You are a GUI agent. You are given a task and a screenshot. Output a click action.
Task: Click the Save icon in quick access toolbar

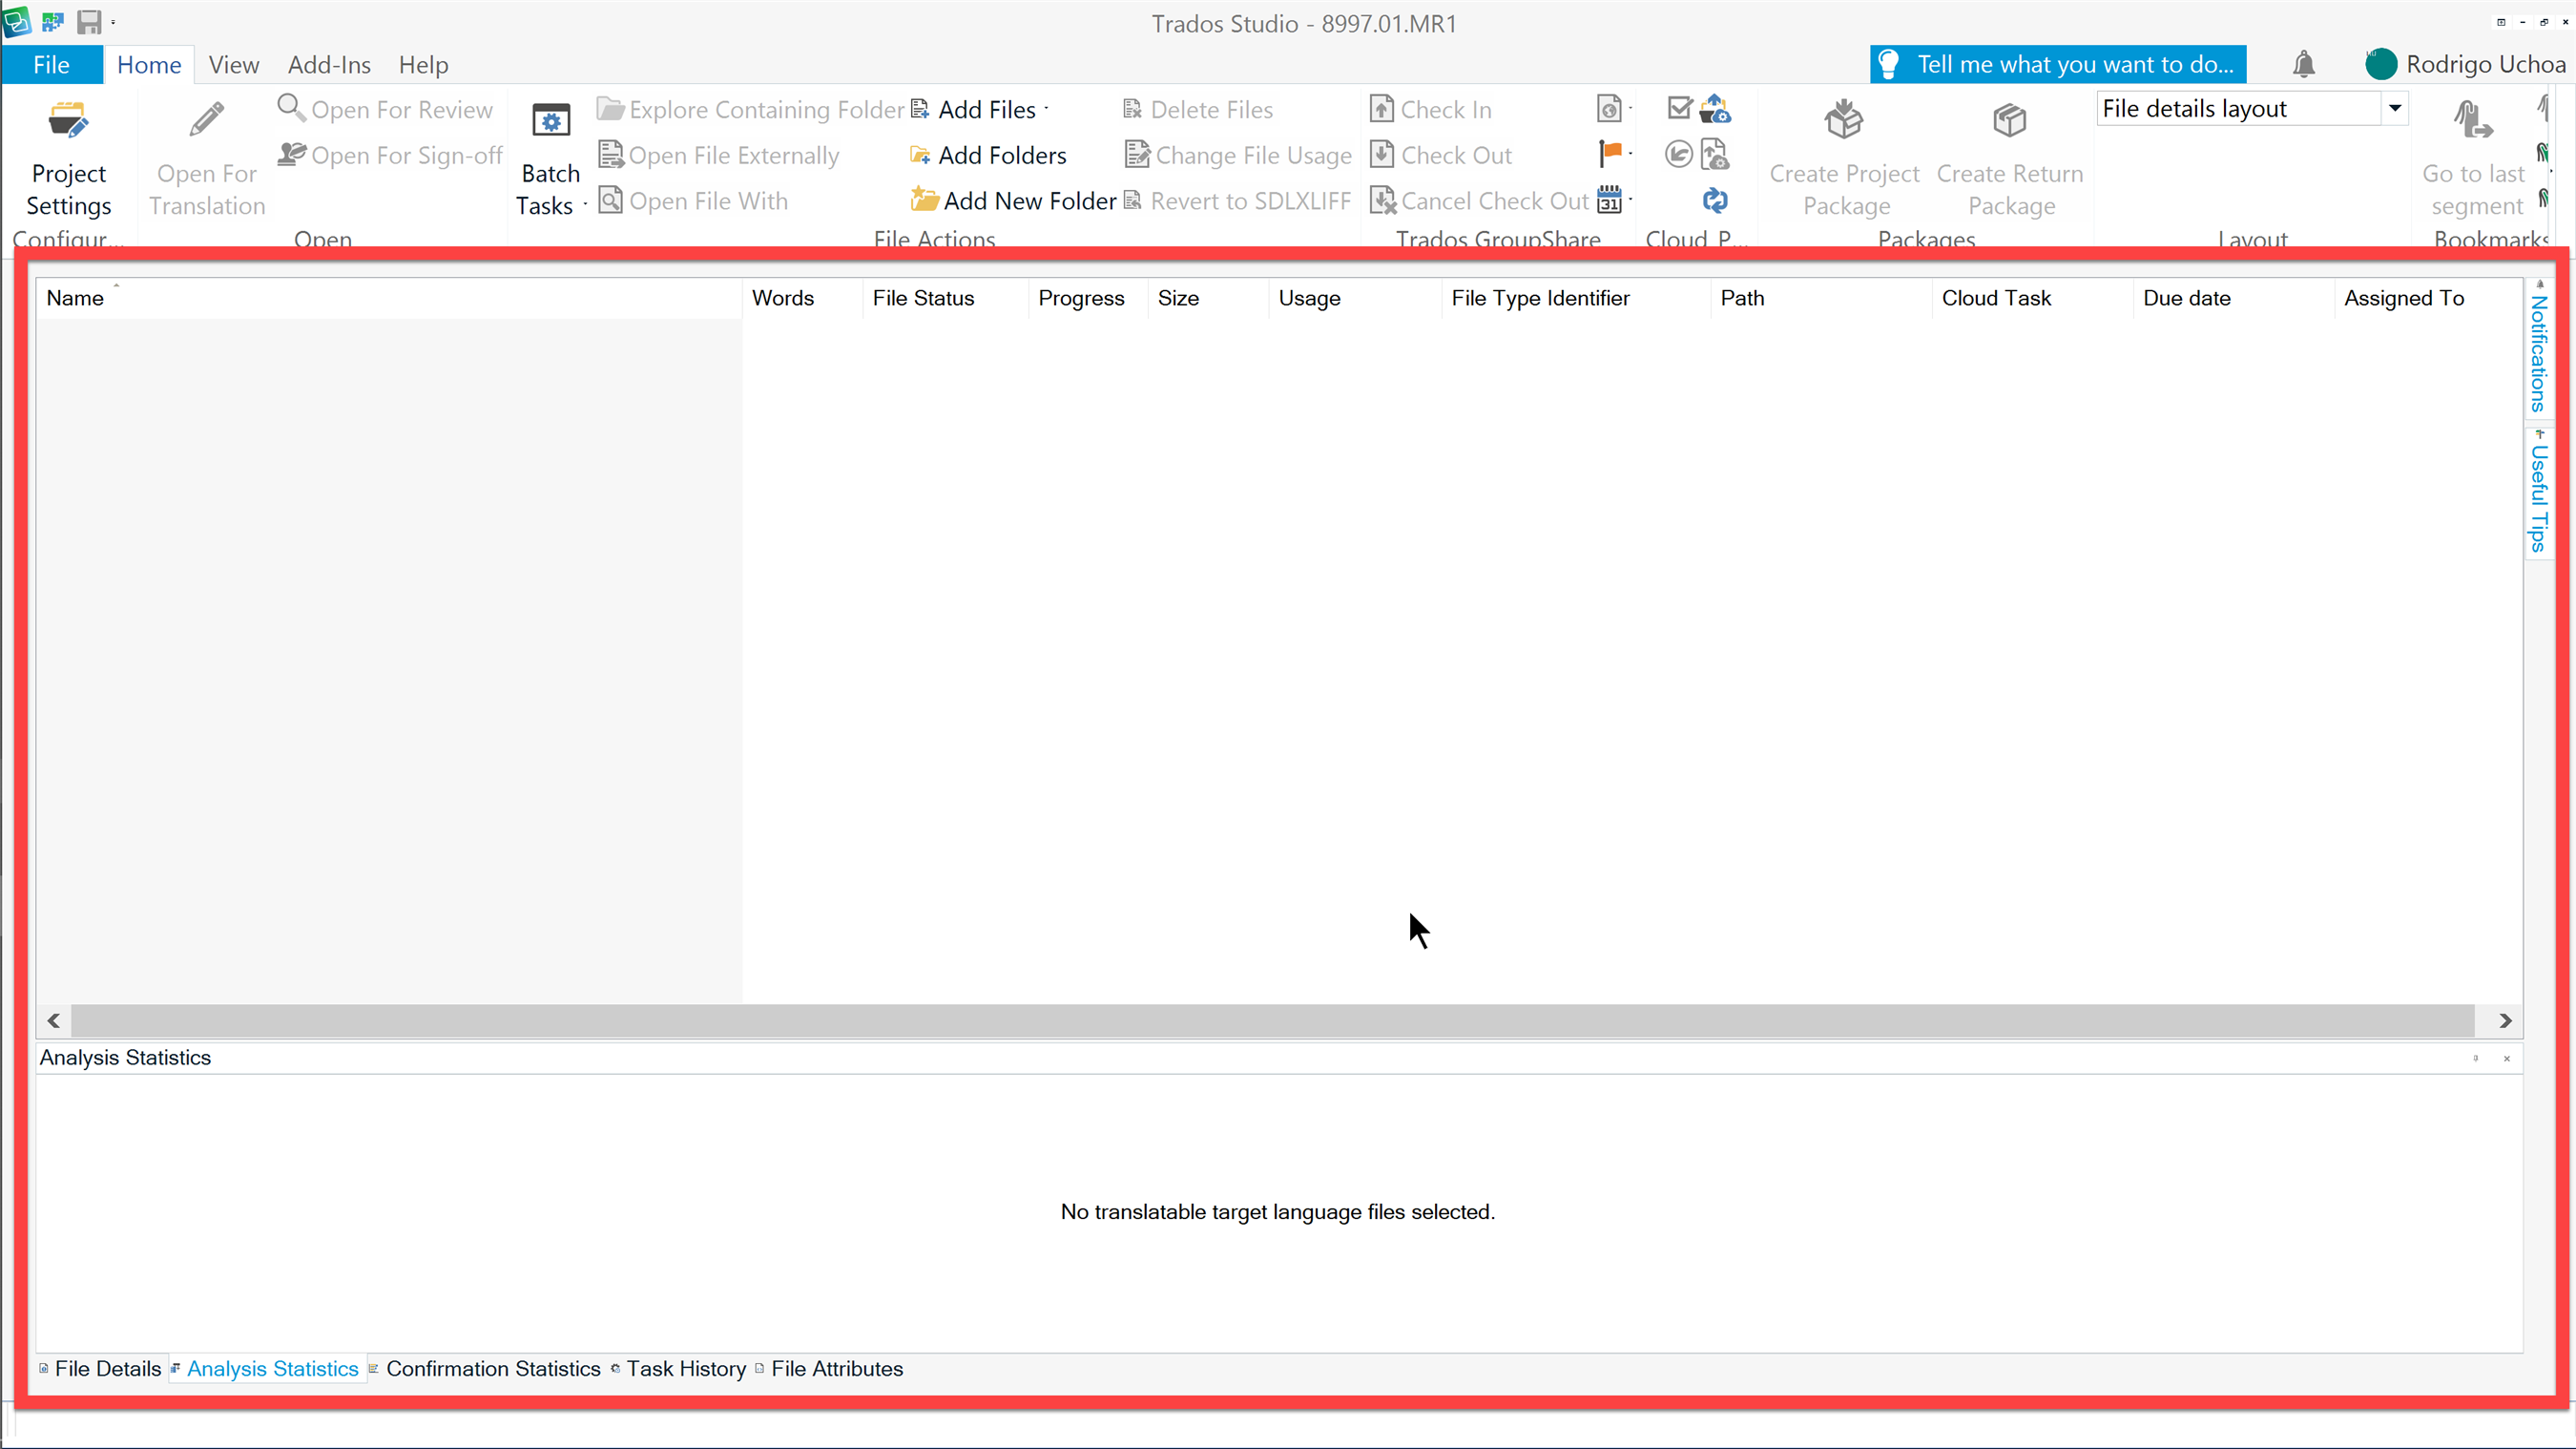coord(89,21)
